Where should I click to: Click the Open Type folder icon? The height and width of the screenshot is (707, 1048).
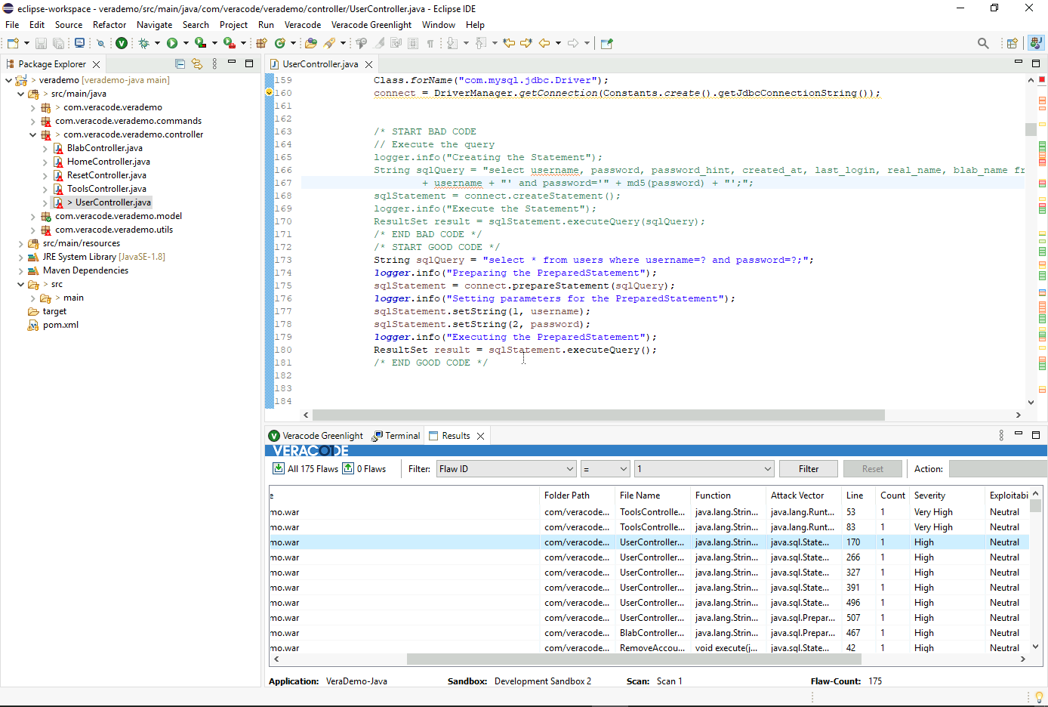pos(311,43)
